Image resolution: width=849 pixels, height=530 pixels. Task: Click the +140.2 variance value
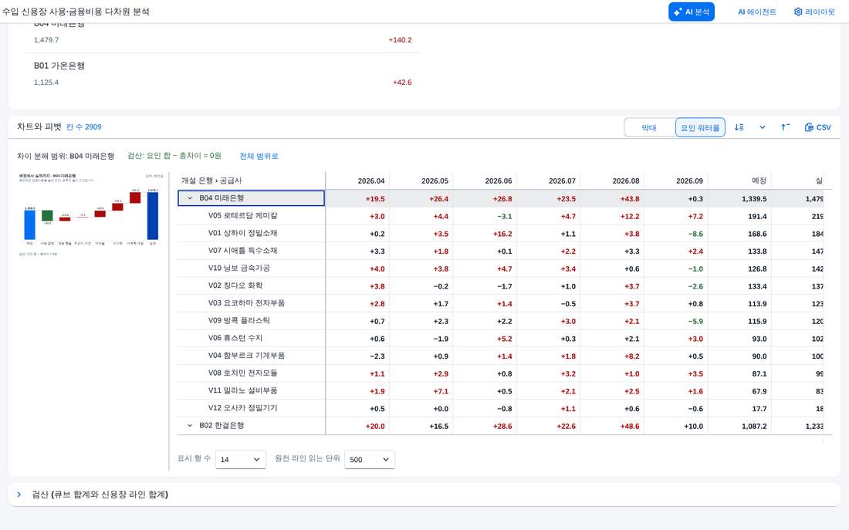(x=400, y=40)
